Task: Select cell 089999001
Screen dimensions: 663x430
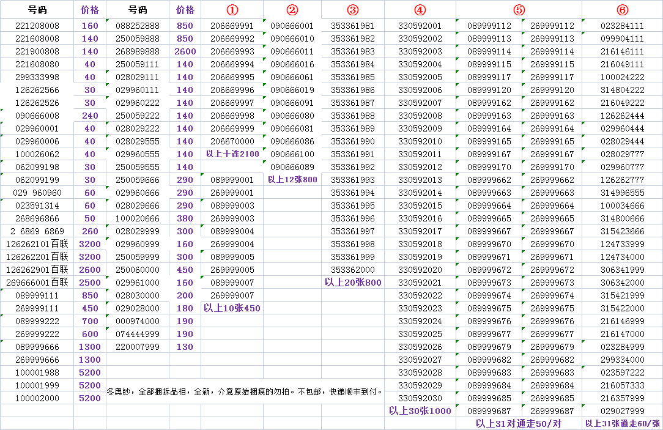Action: point(232,180)
